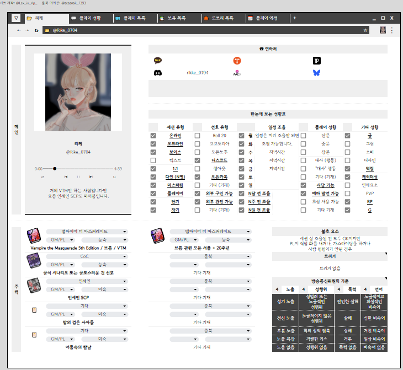Click the repeat icon in music player
Image resolution: width=403 pixels, height=370 pixels.
(x=114, y=177)
